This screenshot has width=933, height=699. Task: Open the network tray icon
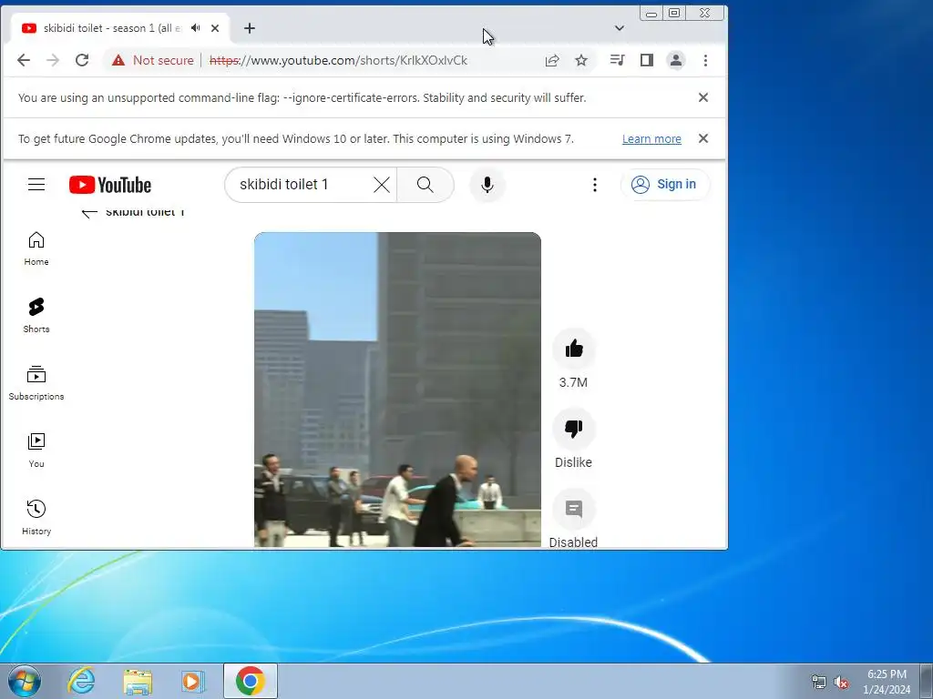point(819,683)
